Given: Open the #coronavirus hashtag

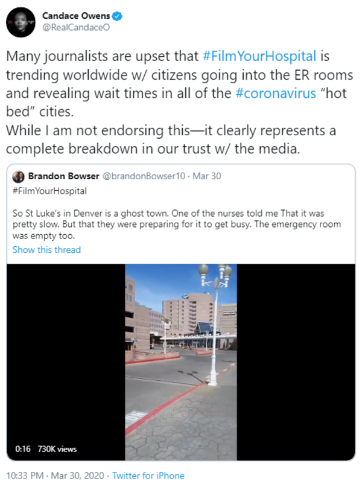Looking at the screenshot, I should tap(276, 93).
